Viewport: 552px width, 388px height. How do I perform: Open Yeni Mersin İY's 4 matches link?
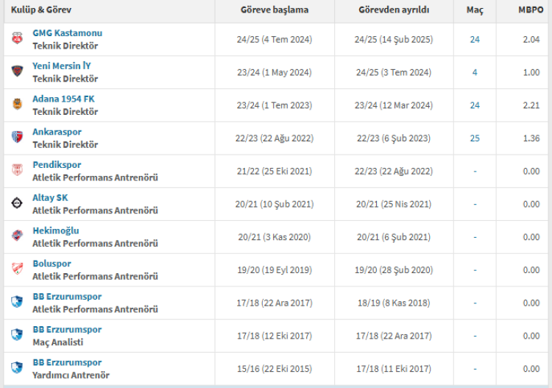[475, 72]
